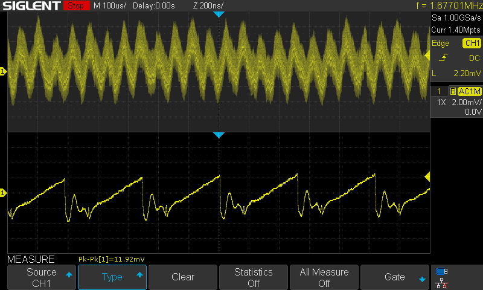The height and width of the screenshot is (290, 483).
Task: Click the red Stop status indicator
Action: click(74, 6)
